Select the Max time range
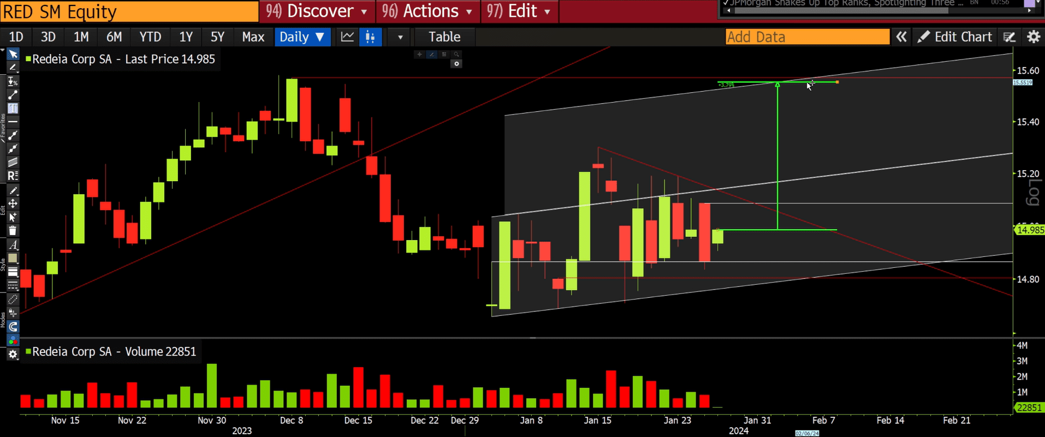1045x437 pixels. point(253,37)
